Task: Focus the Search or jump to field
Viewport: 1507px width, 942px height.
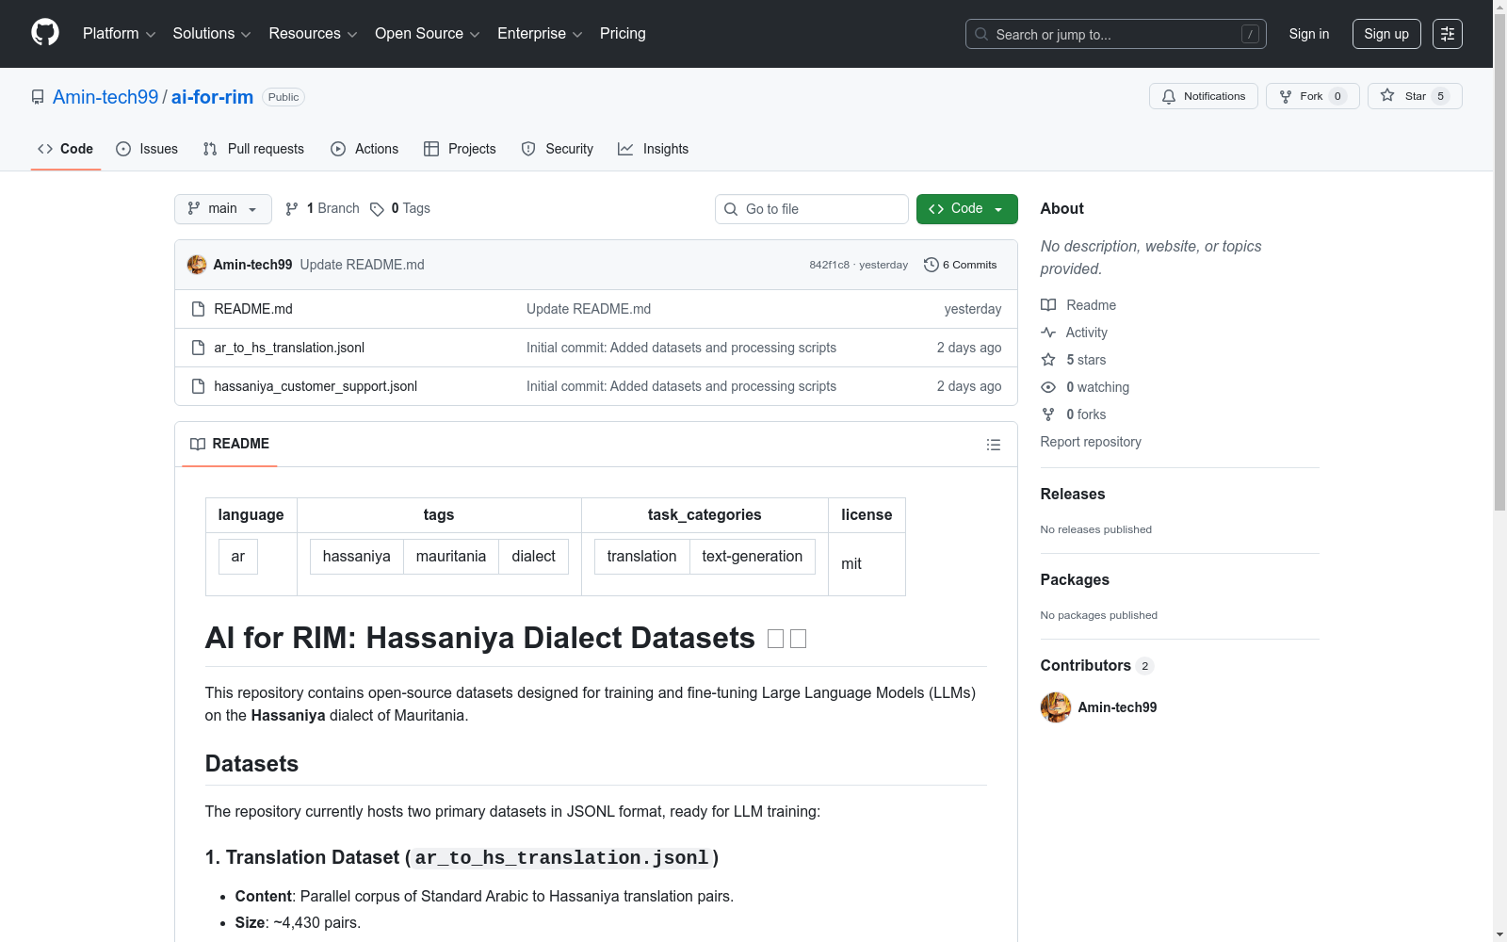Action: (x=1116, y=34)
